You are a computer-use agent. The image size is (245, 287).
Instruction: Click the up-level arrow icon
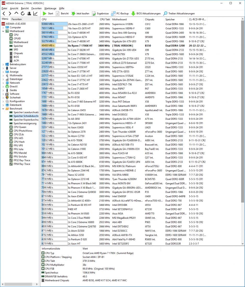pyautogui.click(x=16, y=13)
